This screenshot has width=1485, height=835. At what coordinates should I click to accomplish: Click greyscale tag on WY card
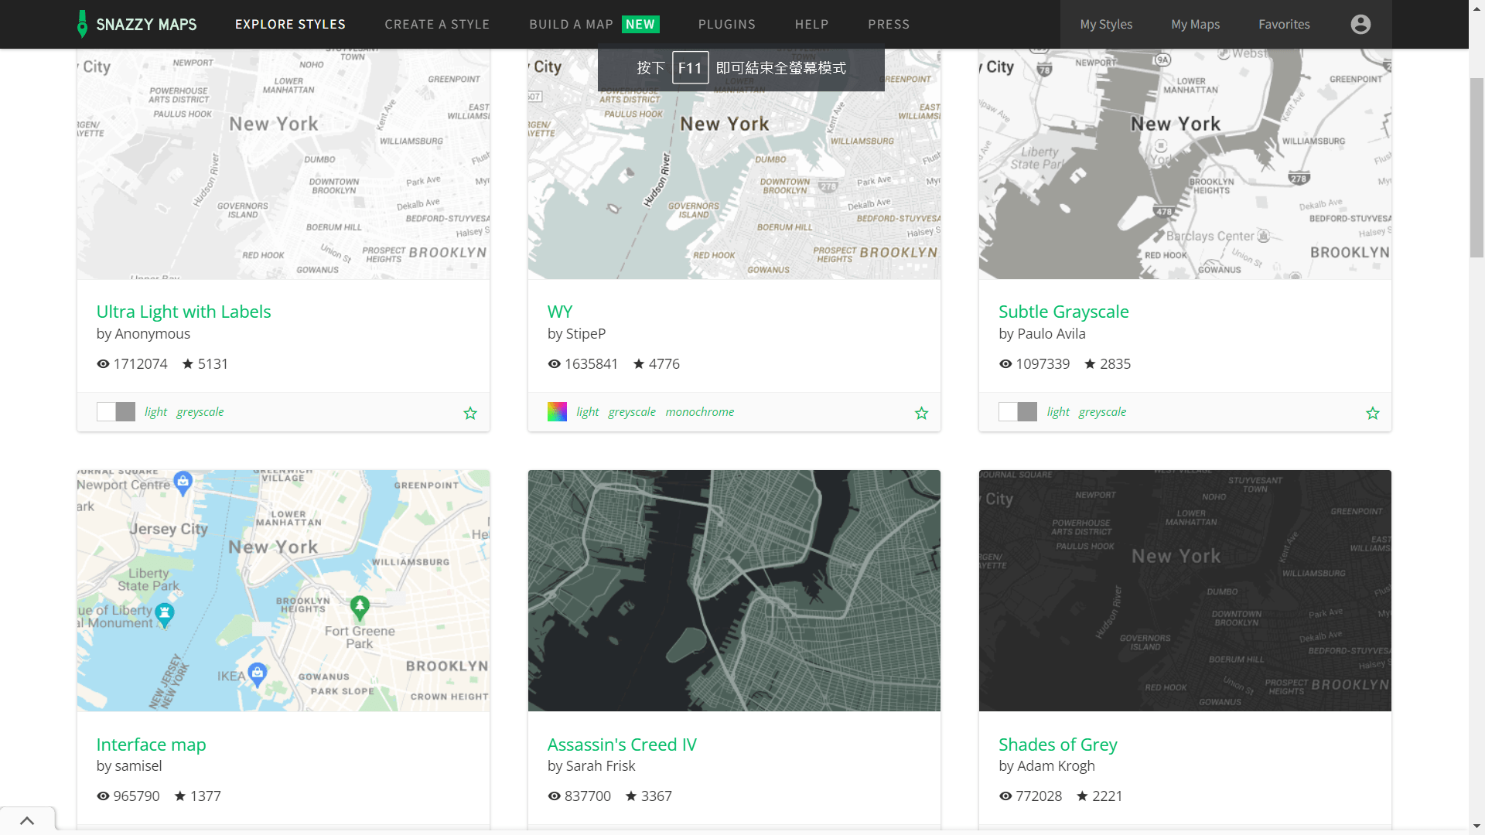coord(631,411)
